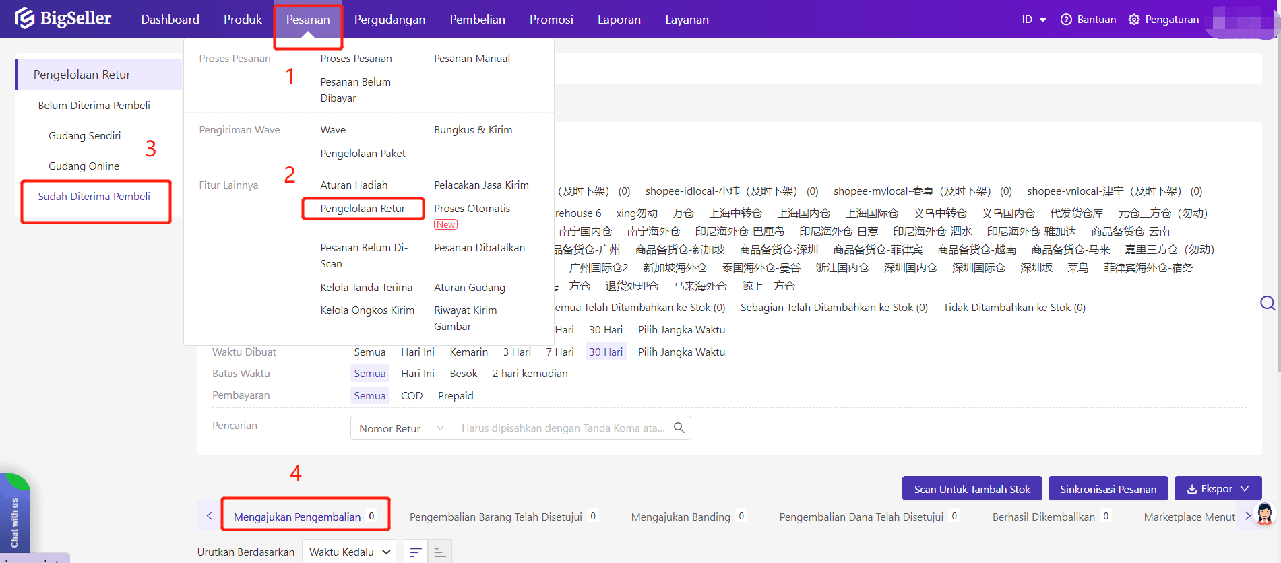Select Gudang Sendiri in sidebar
Screen dimensions: 1281x563
coord(85,136)
